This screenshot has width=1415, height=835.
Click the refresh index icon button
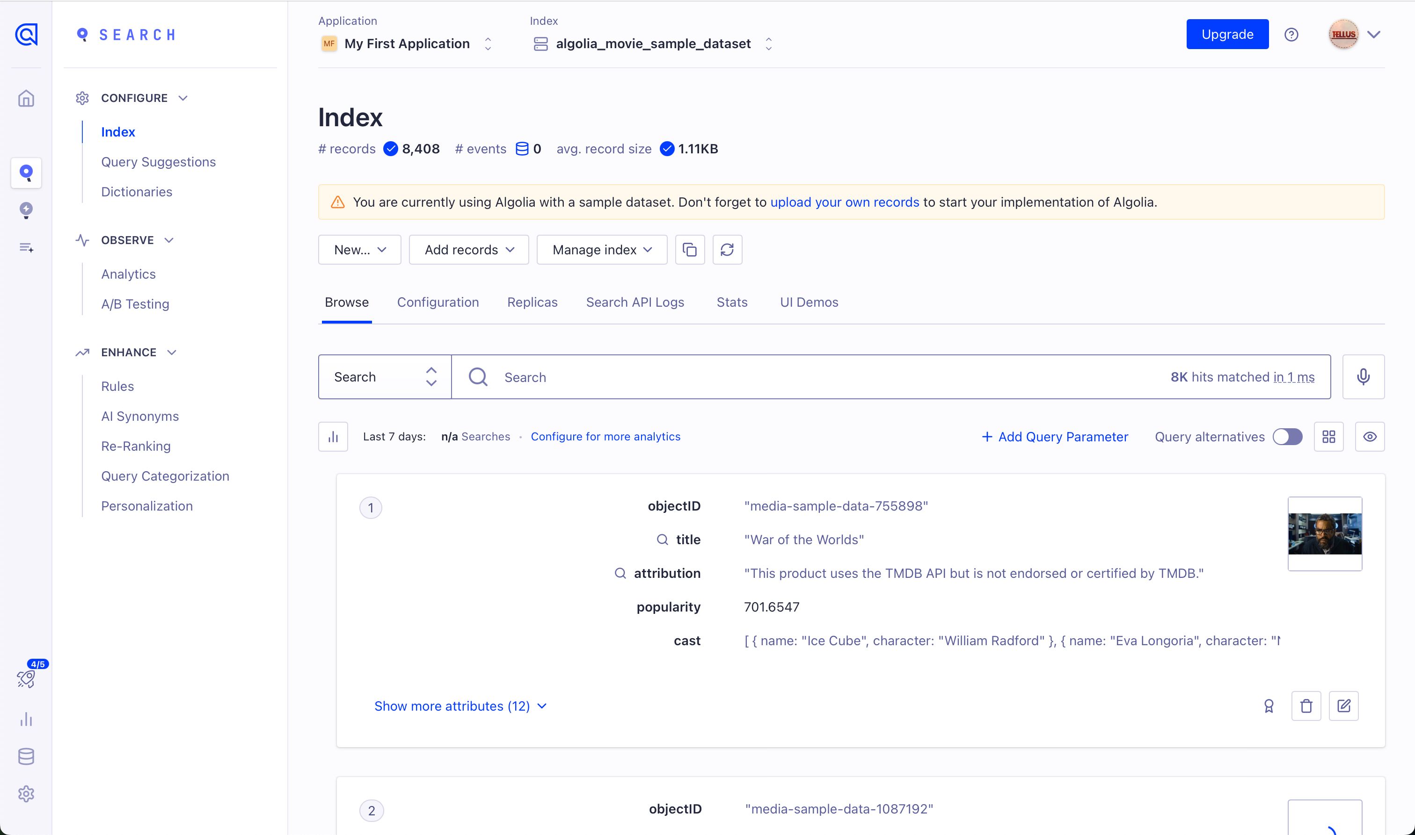pyautogui.click(x=727, y=249)
